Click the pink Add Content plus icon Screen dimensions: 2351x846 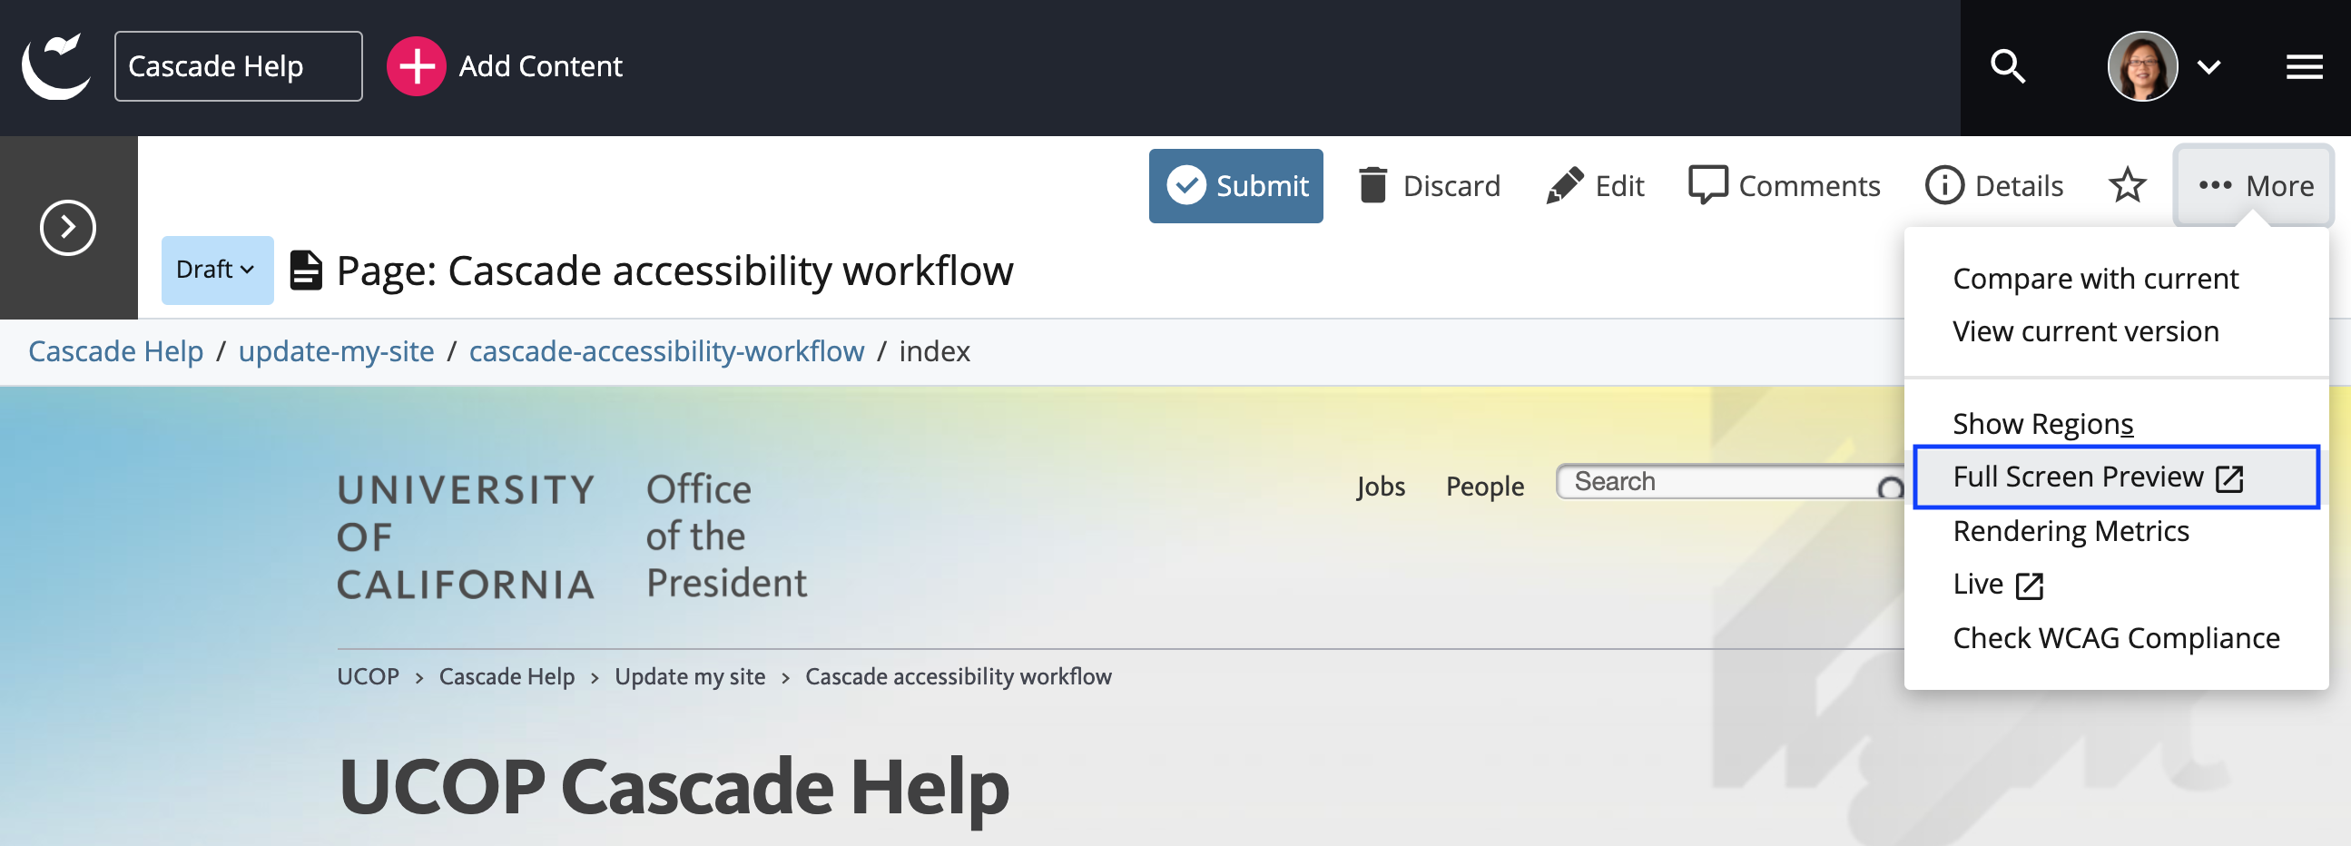(x=416, y=65)
